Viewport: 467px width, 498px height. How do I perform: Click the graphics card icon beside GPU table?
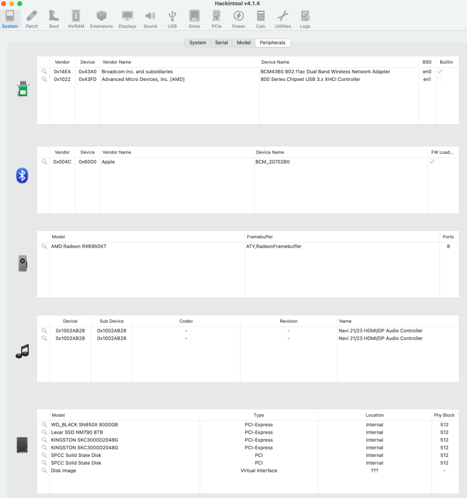pyautogui.click(x=22, y=264)
